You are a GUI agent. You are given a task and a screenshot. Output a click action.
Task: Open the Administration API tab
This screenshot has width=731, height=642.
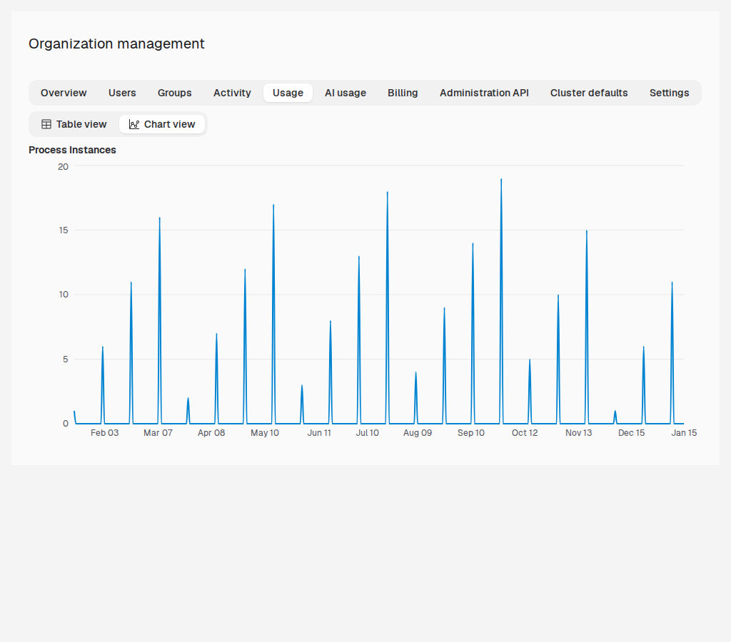click(484, 93)
